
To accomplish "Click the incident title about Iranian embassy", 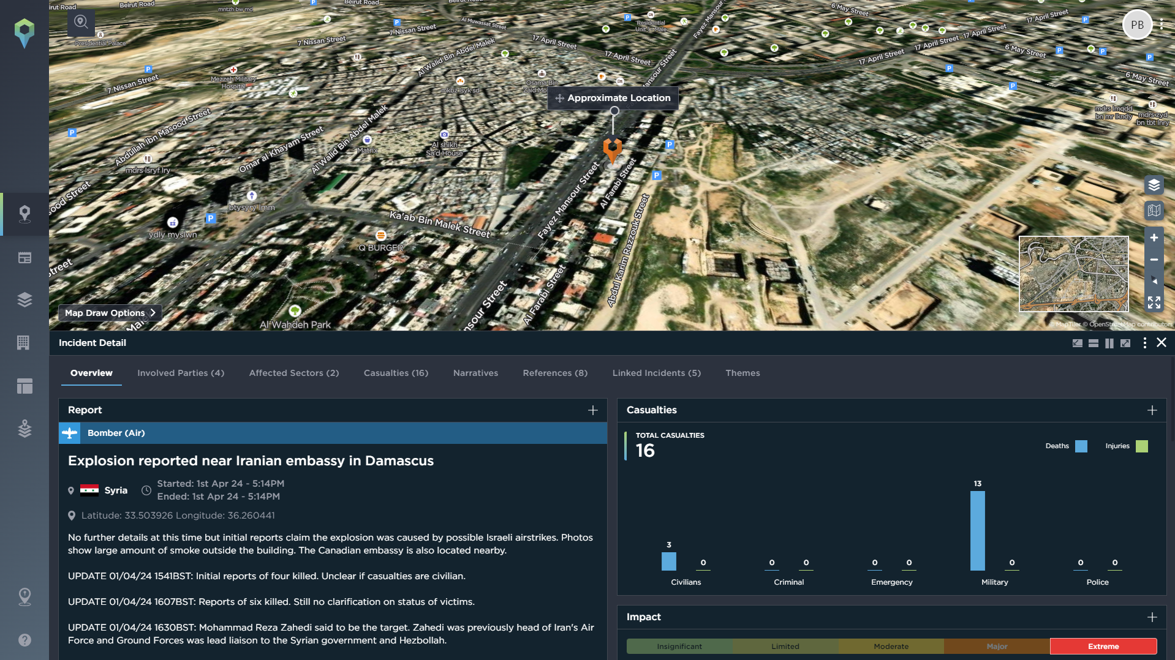I will (251, 461).
